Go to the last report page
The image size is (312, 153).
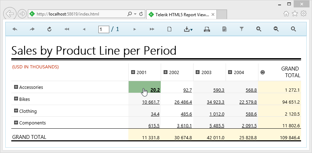click(x=152, y=29)
